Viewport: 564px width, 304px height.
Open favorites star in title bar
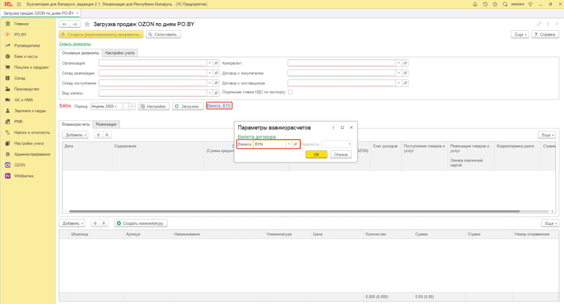495,4
